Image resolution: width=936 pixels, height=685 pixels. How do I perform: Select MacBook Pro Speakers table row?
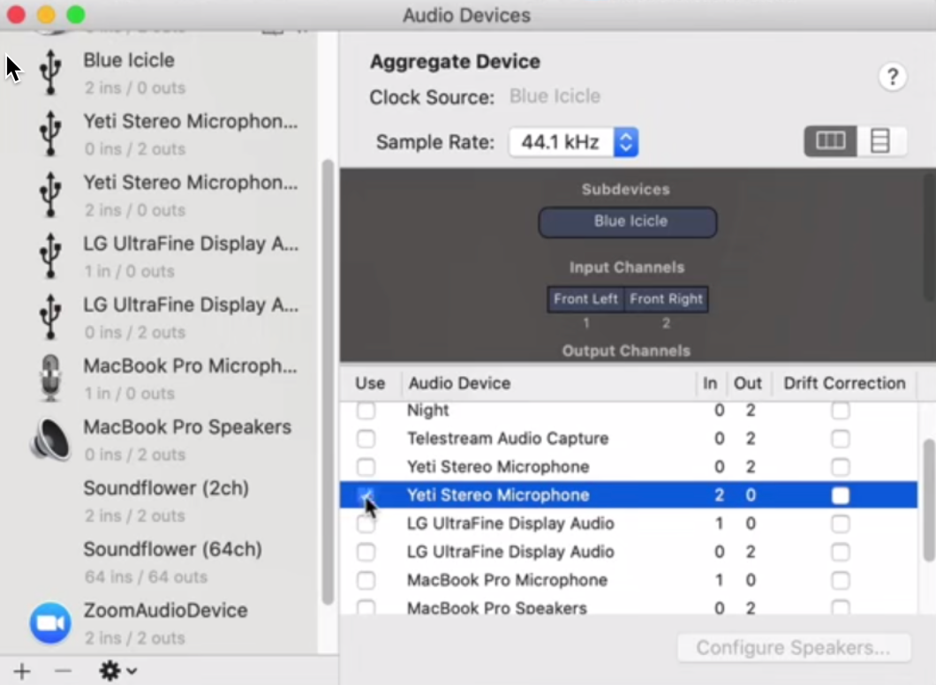click(x=629, y=607)
